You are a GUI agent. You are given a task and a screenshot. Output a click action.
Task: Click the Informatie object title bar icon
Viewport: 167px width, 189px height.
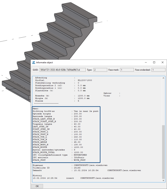pyautogui.click(x=33, y=63)
